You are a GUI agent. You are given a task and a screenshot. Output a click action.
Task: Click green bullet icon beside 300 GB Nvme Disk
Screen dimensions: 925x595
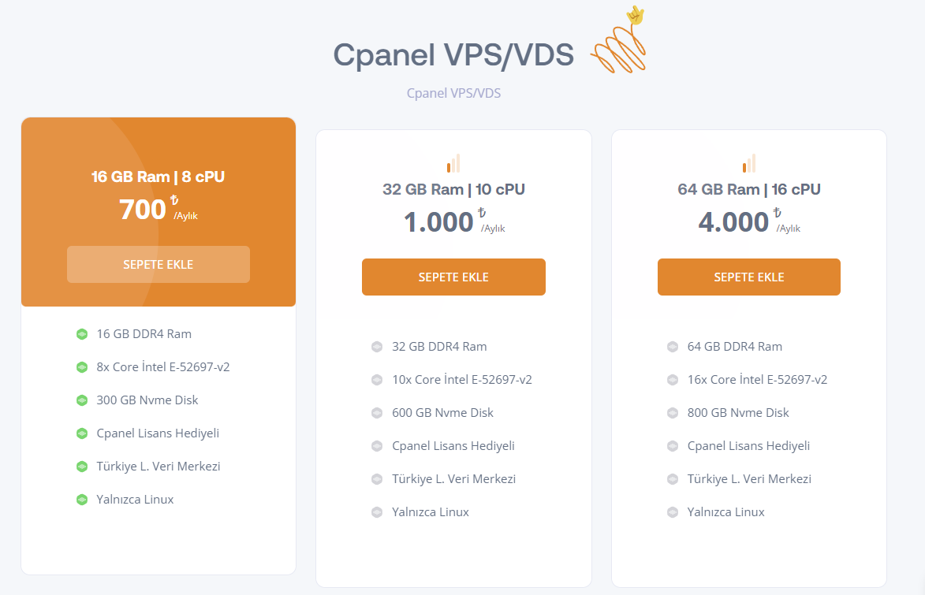[x=82, y=400]
